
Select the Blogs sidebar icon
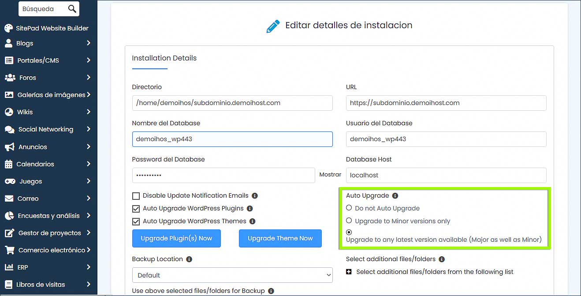pos(8,43)
